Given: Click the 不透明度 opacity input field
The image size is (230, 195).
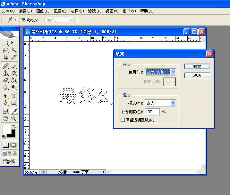Looking at the screenshot, I should click(x=152, y=112).
